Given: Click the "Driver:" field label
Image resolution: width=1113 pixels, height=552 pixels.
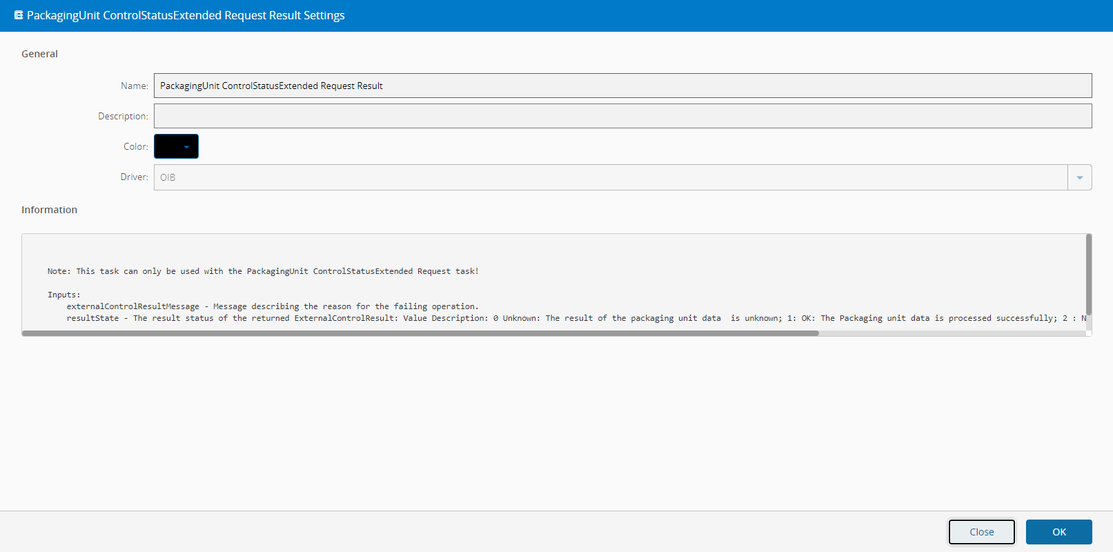Looking at the screenshot, I should (x=134, y=177).
